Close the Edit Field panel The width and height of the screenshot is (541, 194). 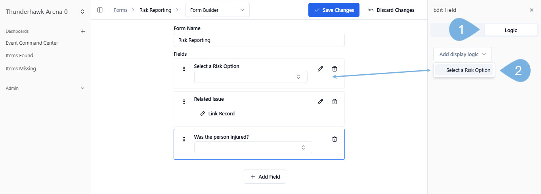[x=531, y=10]
